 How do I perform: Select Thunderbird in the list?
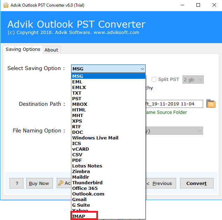[108, 183]
